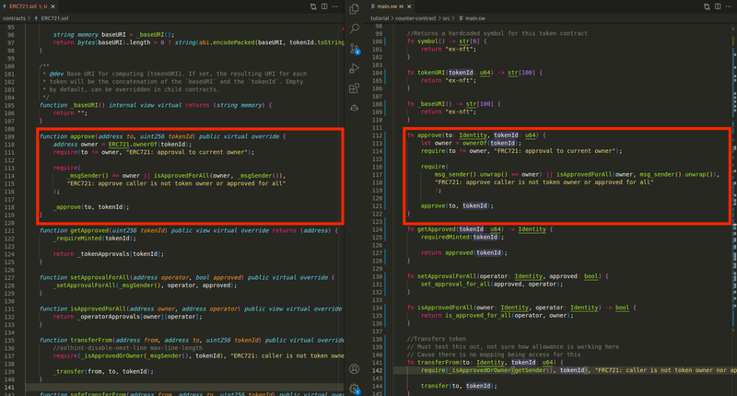Click 'fn setApprovalForAll' in main.sw
This screenshot has height=396, width=737.
click(x=442, y=276)
